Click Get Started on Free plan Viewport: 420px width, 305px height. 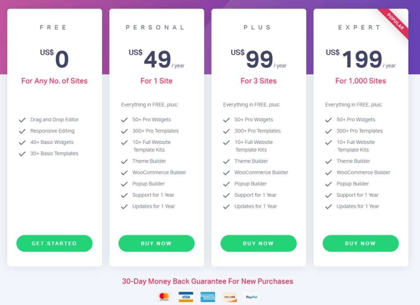[55, 244]
